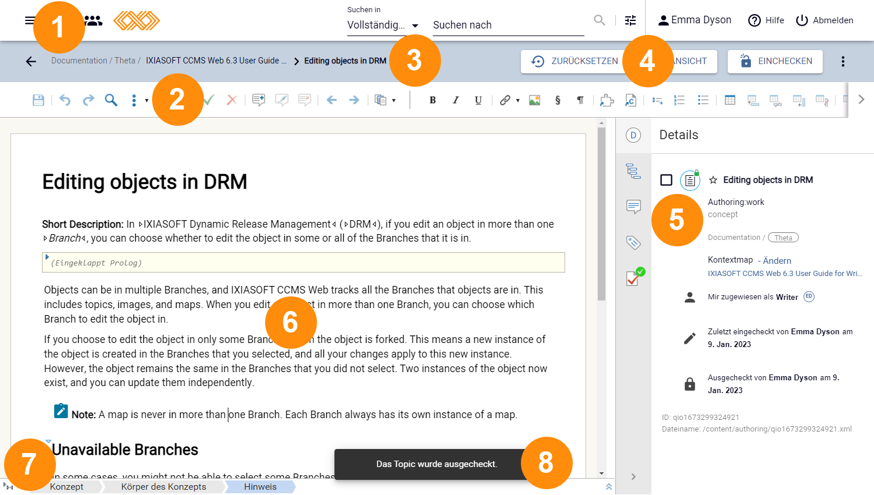
Task: Click the ED assignee badge
Action: 809,296
